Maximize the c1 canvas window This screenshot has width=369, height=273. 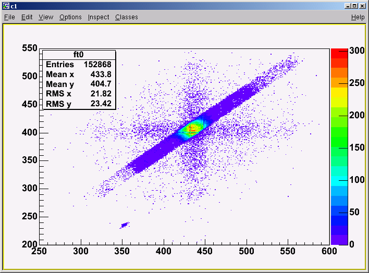point(354,6)
